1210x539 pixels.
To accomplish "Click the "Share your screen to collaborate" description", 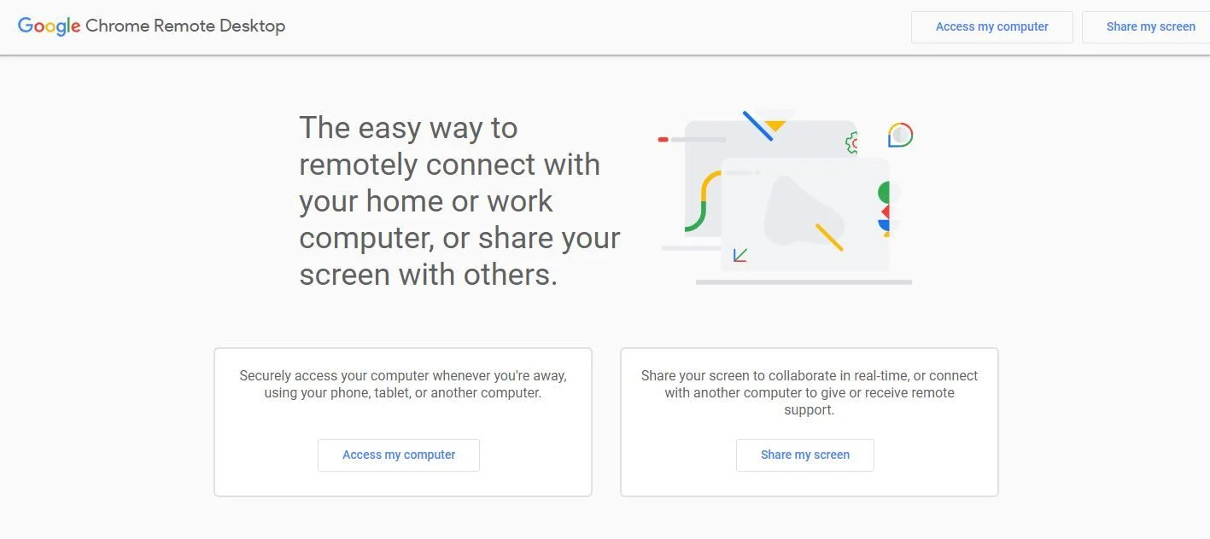I will 810,392.
